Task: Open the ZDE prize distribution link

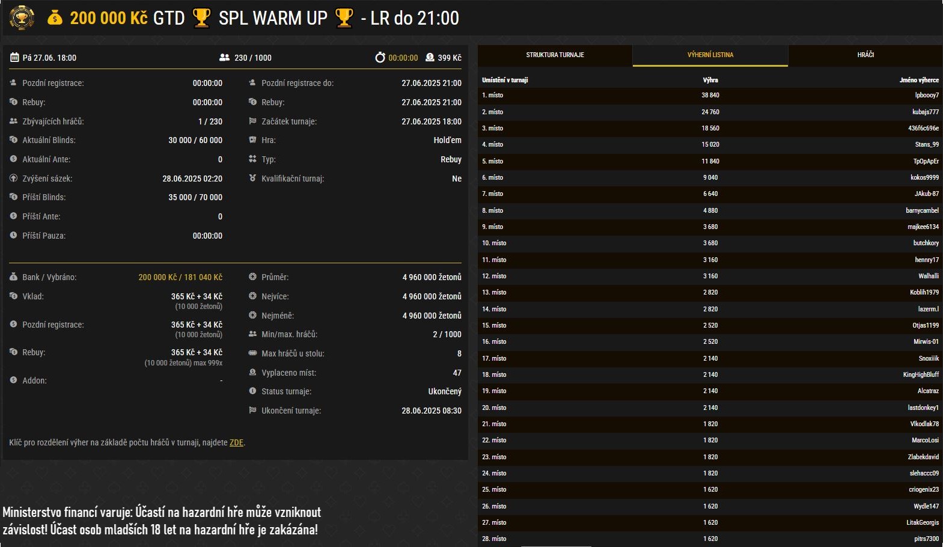Action: coord(236,442)
